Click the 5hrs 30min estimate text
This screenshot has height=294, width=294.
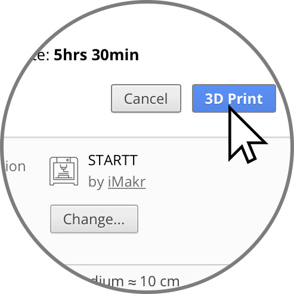point(96,55)
